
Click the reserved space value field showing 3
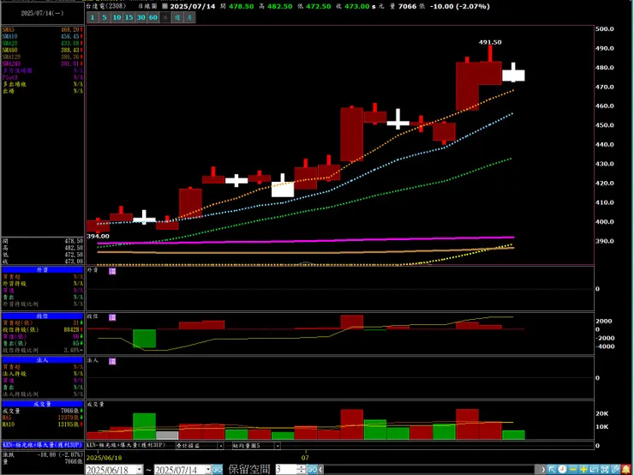(x=285, y=470)
